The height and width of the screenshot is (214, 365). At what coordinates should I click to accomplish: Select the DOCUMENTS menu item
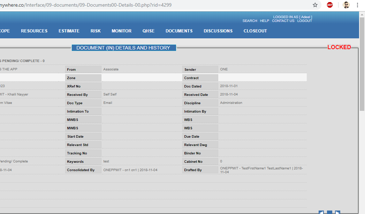click(179, 31)
